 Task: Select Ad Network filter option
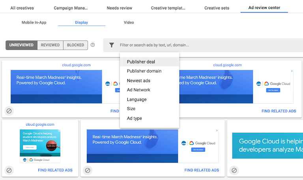tap(150, 90)
